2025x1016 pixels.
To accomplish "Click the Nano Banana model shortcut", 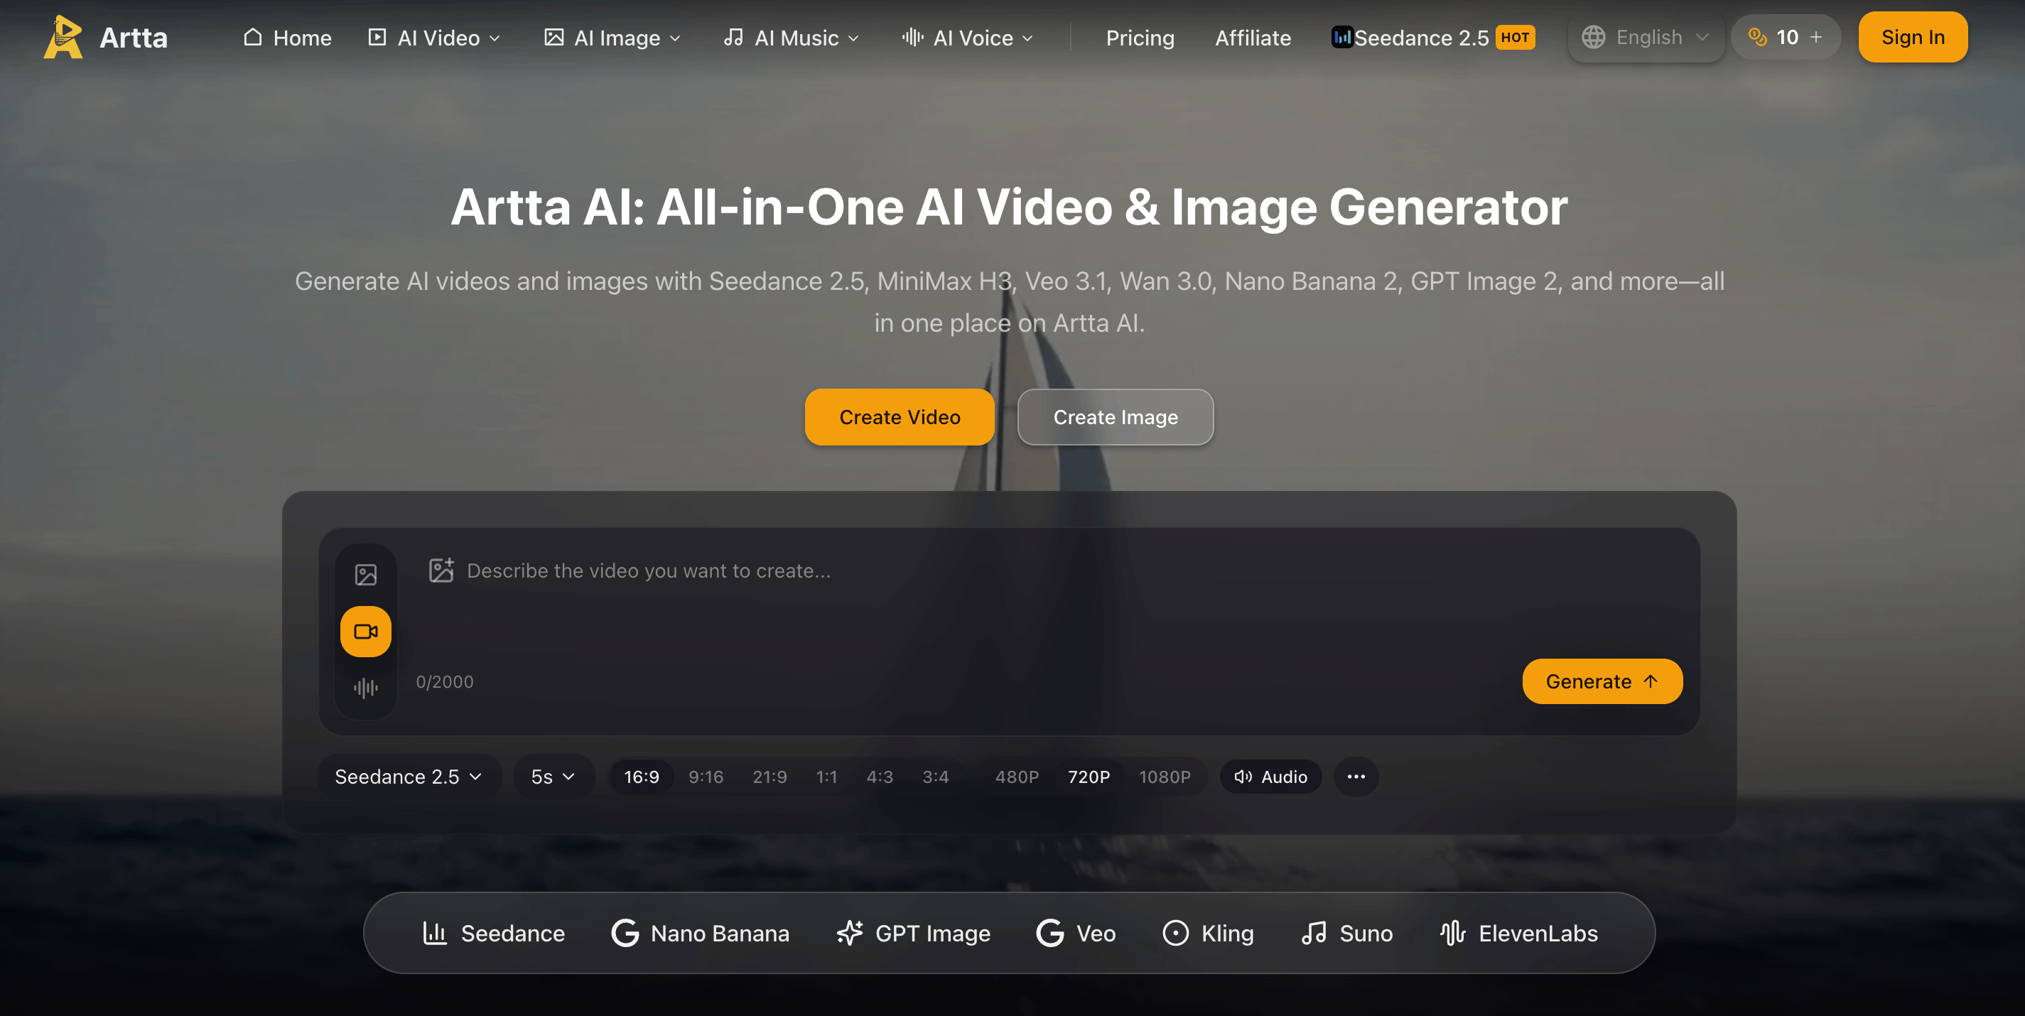I will (701, 933).
